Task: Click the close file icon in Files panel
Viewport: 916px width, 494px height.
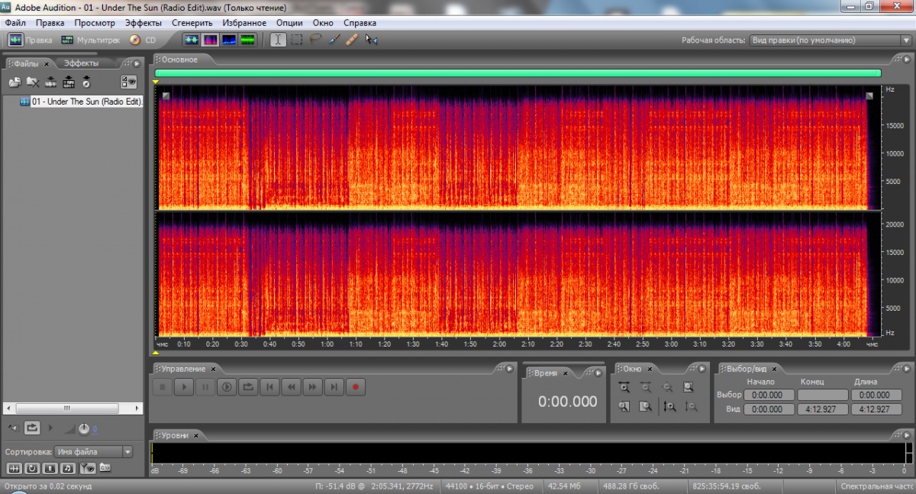Action: point(33,82)
